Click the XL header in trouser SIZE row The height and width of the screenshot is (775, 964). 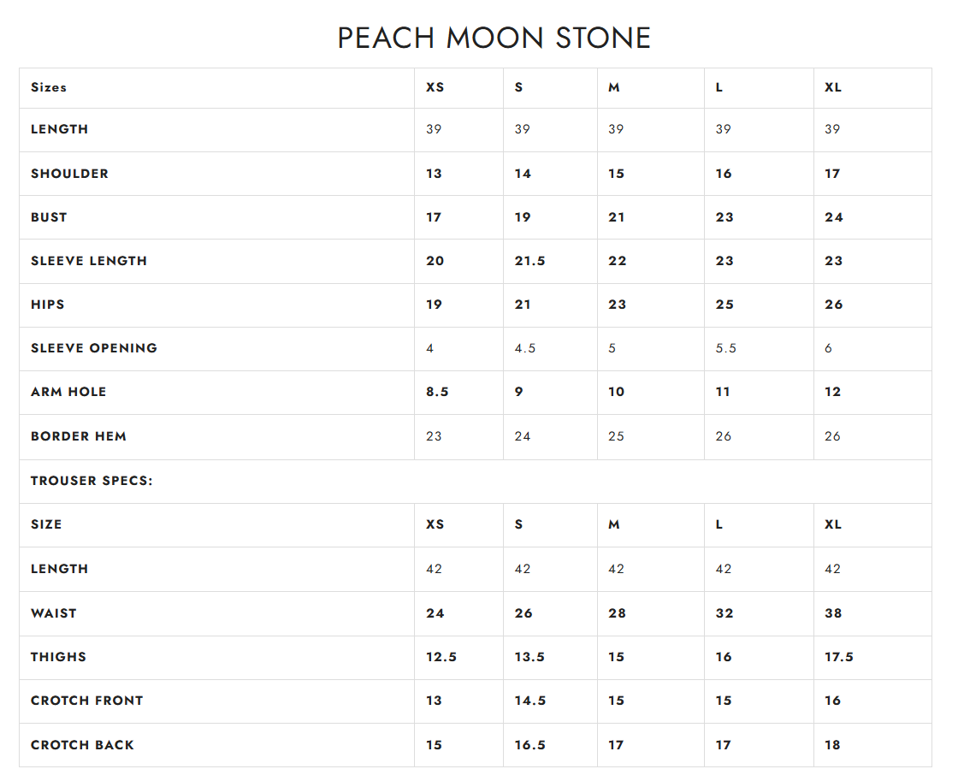[832, 524]
